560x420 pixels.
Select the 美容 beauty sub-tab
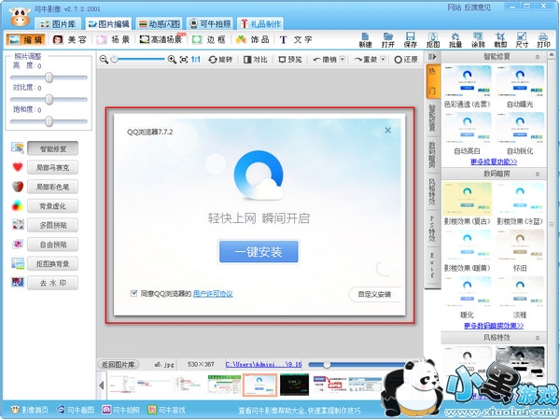[x=70, y=39]
